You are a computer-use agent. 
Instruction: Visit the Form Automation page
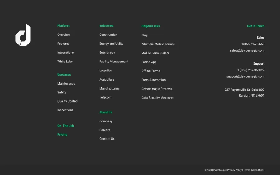[x=153, y=80]
